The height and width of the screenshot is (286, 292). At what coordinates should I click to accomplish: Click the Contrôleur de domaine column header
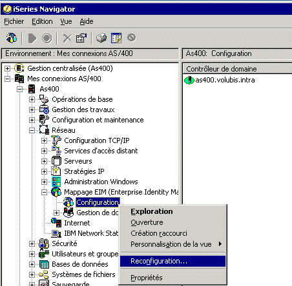(x=238, y=69)
